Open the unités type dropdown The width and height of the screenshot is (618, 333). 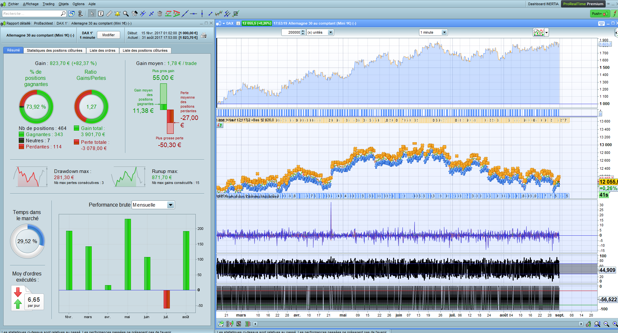[x=331, y=32]
